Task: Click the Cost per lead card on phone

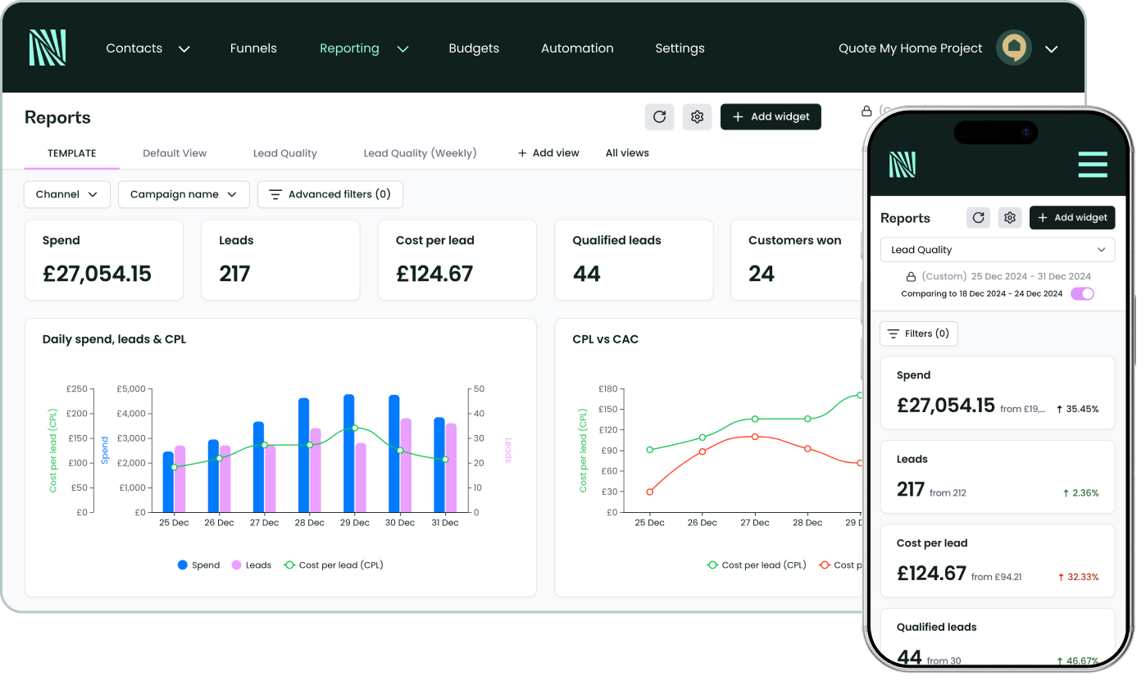Action: [998, 561]
